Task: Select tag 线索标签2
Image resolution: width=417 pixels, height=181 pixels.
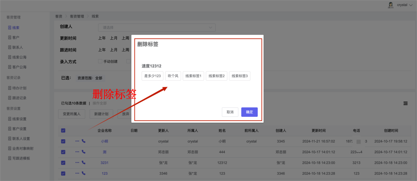Action: coord(217,76)
